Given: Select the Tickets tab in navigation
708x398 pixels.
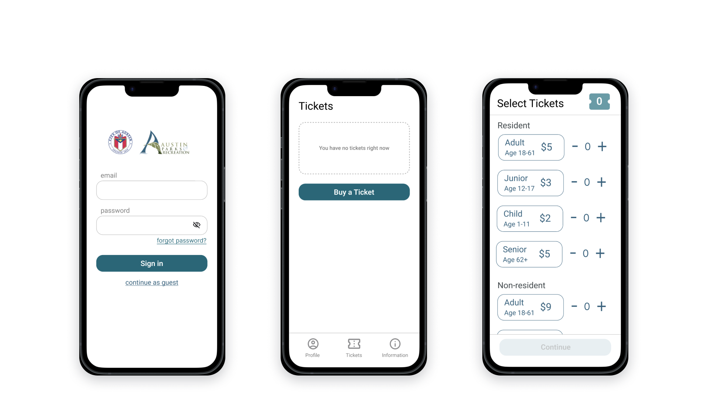Looking at the screenshot, I should pos(354,348).
